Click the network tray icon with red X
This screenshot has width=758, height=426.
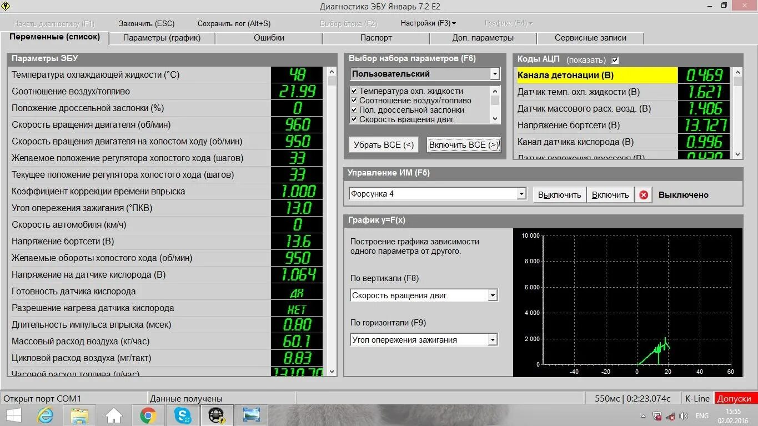click(x=670, y=416)
